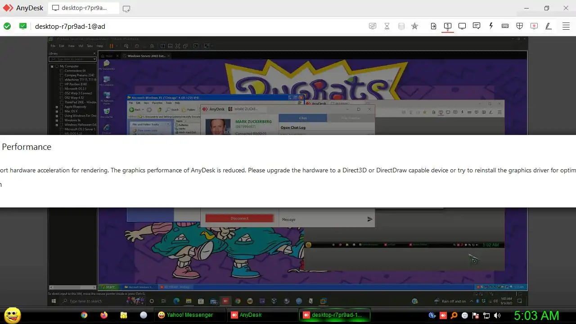The width and height of the screenshot is (576, 324).
Task: Select remote monitor 1 icon
Action: (448, 26)
